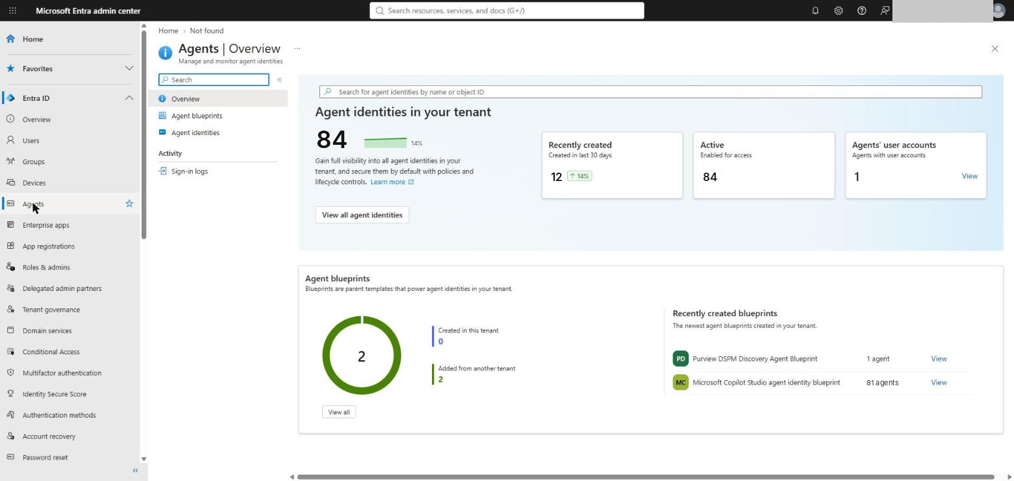Collapse the Entra ID section
Image resolution: width=1014 pixels, height=481 pixels.
pyautogui.click(x=129, y=98)
